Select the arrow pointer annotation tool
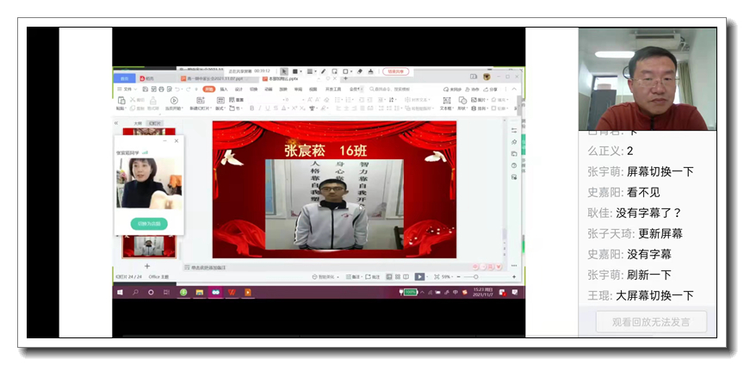 tap(284, 71)
